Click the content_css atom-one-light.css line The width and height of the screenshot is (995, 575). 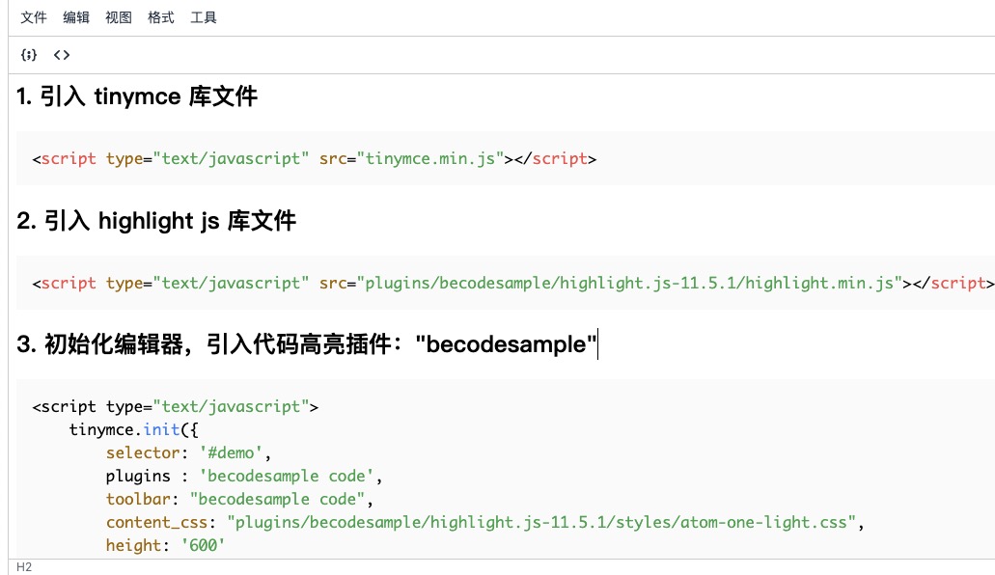pos(386,522)
